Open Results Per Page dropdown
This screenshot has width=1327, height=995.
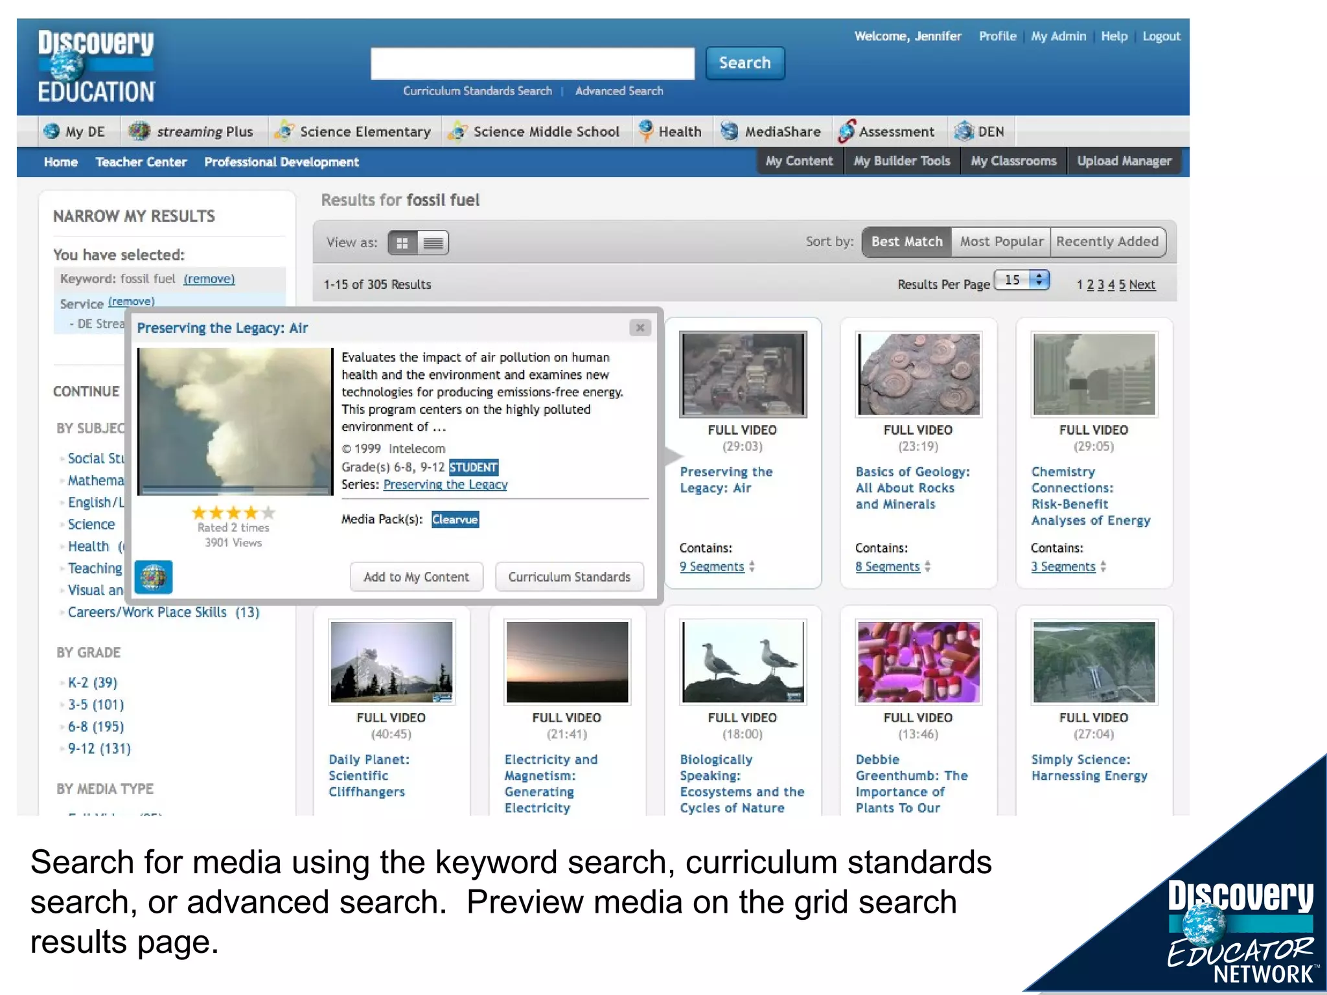[1021, 280]
